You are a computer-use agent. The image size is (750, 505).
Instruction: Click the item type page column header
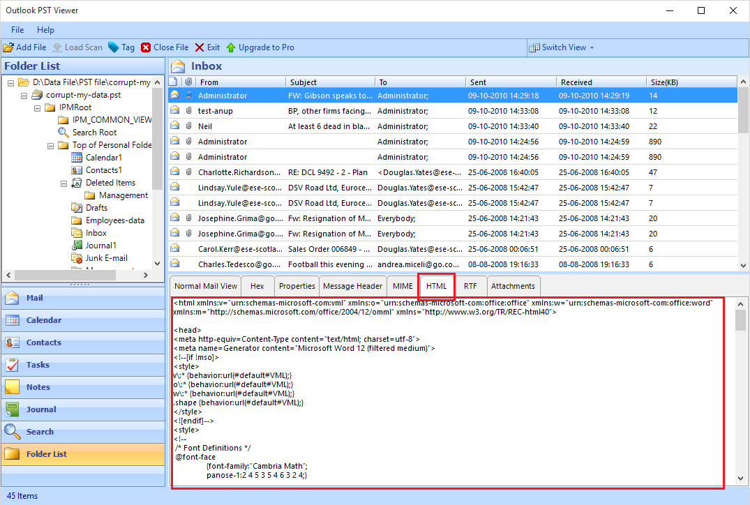pyautogui.click(x=174, y=82)
